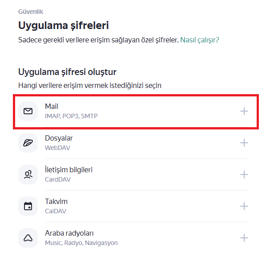Viewport: 270px width, 270px height.
Task: Go back to Güvenlik breadcrumb
Action: tap(31, 12)
